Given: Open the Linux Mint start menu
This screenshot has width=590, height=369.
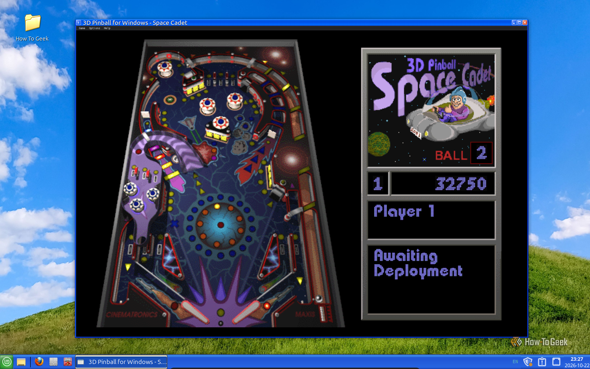Looking at the screenshot, I should 7,362.
